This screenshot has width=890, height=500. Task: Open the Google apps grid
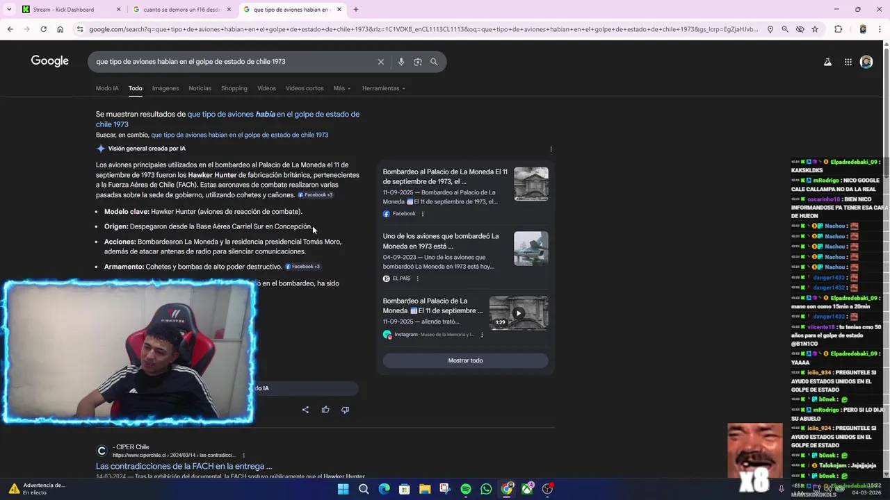pos(848,62)
